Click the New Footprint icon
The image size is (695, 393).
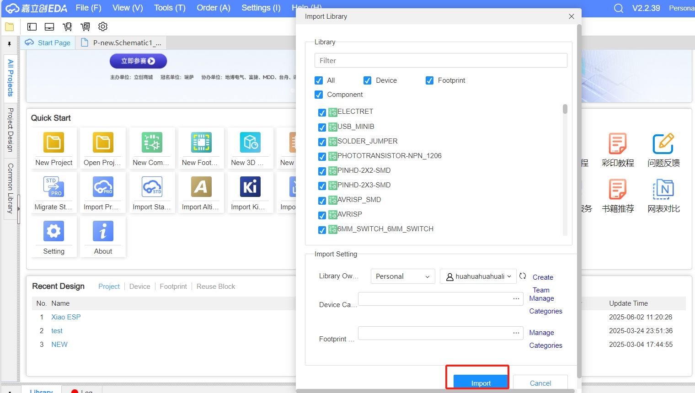tap(201, 143)
